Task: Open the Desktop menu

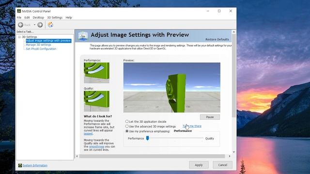Action: point(38,17)
